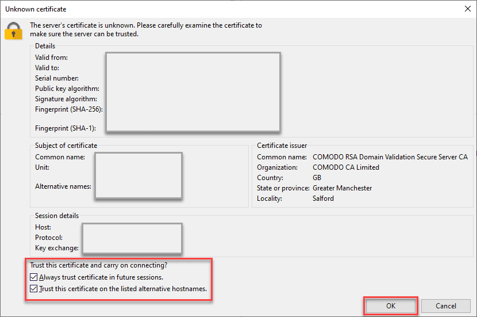The image size is (477, 317).
Task: Click the text COMODO CA Limited
Action: click(x=346, y=167)
